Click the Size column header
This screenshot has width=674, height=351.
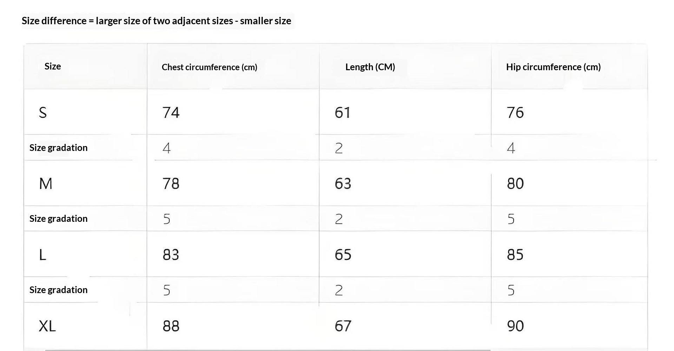coord(53,66)
